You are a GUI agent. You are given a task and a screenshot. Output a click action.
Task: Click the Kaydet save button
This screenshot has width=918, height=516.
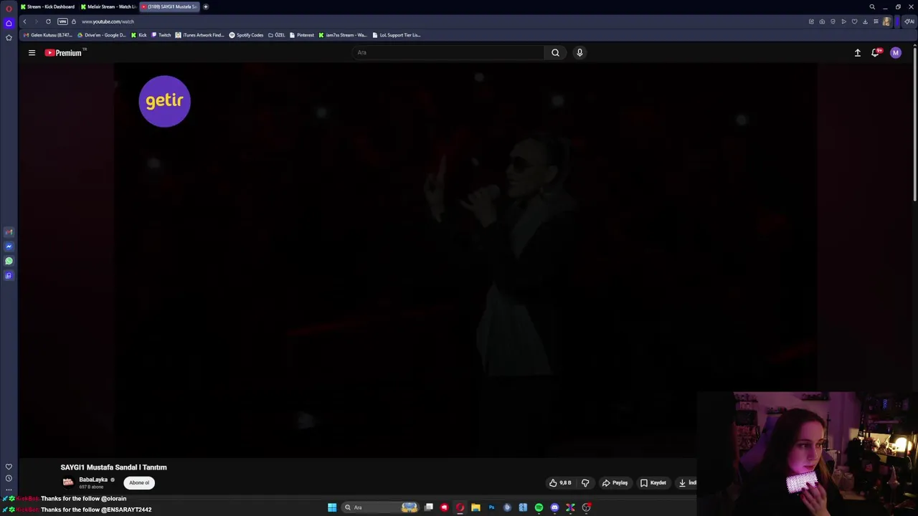[653, 483]
